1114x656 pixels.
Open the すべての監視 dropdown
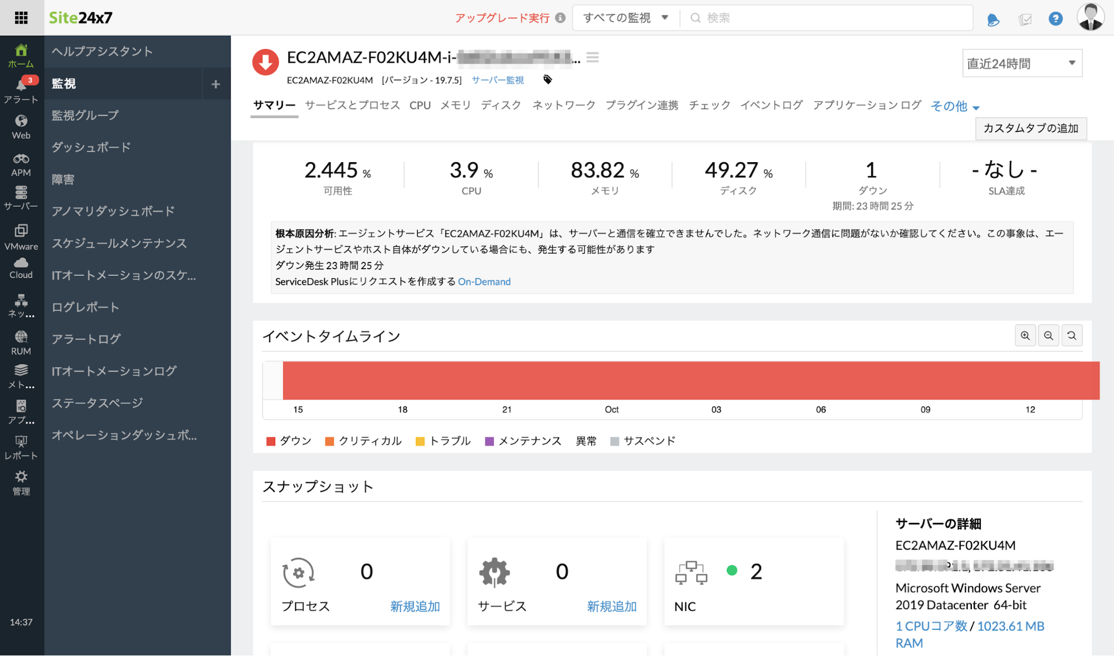click(625, 18)
